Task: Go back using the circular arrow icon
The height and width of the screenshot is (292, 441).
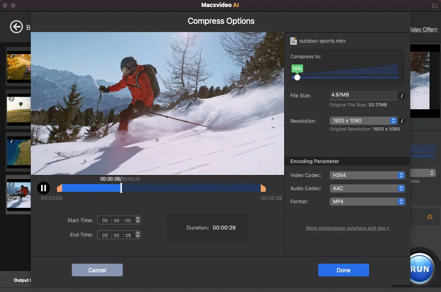Action: coord(16,26)
